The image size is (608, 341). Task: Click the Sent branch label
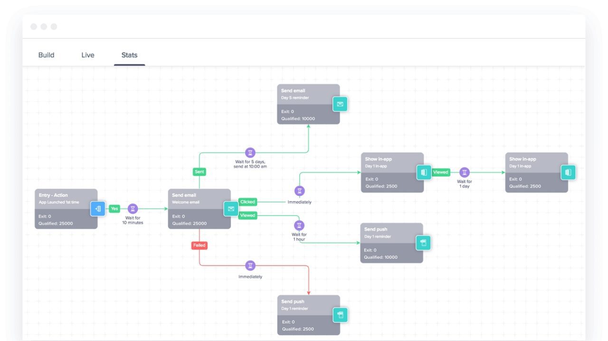(199, 172)
